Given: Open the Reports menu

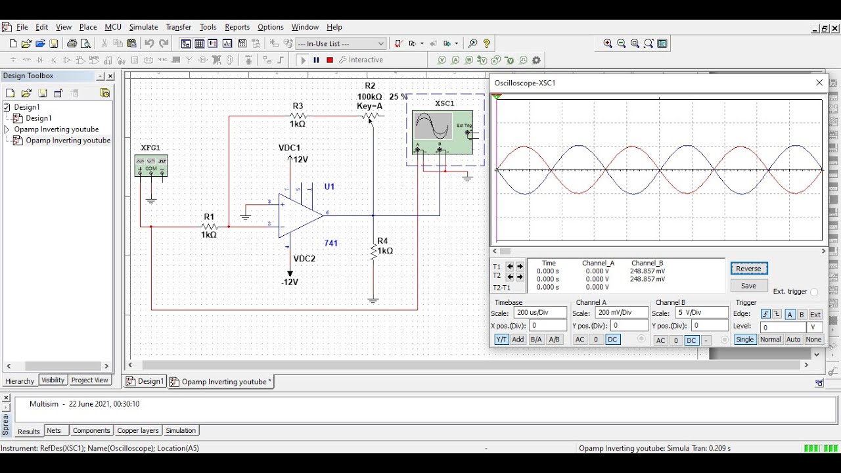Looking at the screenshot, I should [237, 27].
